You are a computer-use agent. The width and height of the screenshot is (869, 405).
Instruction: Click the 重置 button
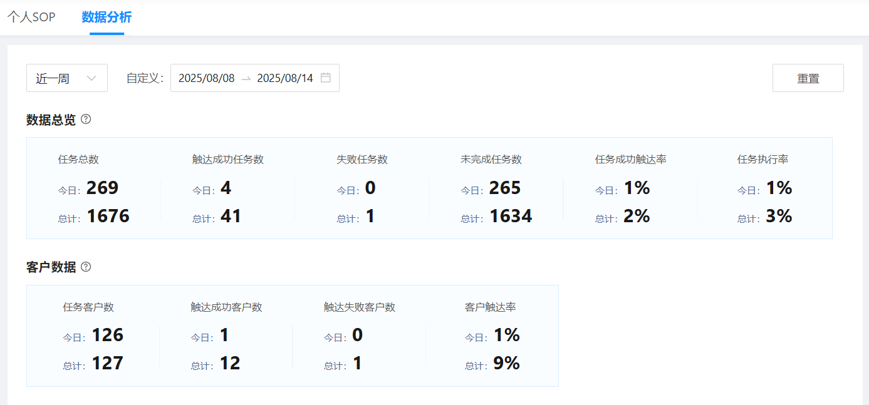(x=808, y=78)
